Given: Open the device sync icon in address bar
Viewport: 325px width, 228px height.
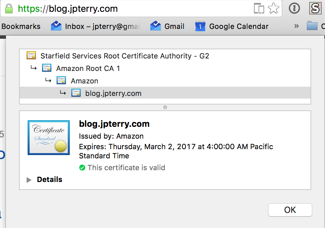Looking at the screenshot, I should coord(259,8).
